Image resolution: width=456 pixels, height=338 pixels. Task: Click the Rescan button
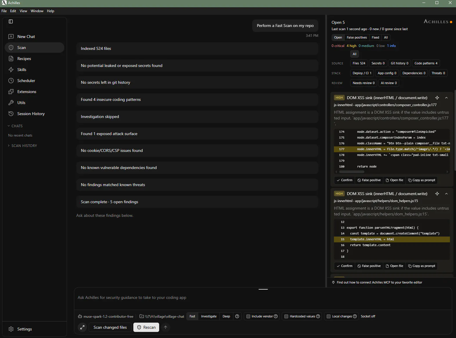[x=146, y=327]
